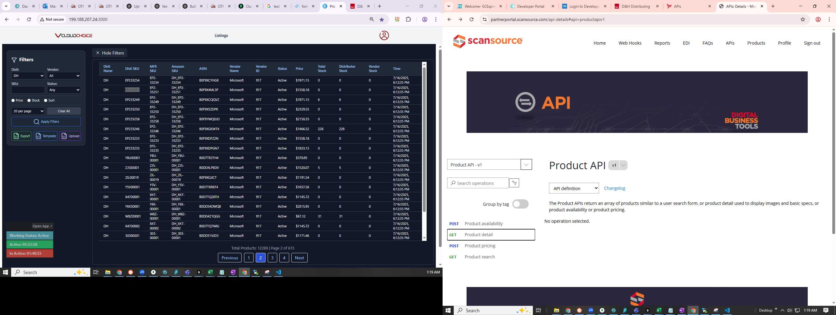Click Sign out in ScanSource portal

click(812, 43)
